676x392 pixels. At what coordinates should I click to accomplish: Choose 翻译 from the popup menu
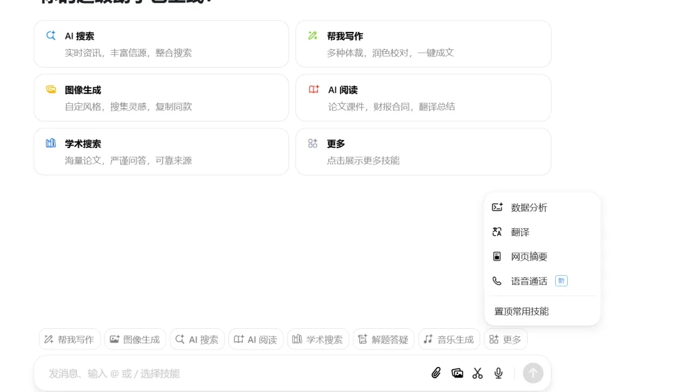click(520, 232)
